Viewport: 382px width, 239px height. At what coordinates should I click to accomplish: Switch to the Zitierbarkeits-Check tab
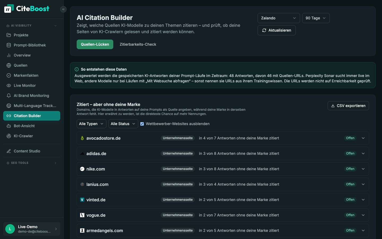(138, 44)
